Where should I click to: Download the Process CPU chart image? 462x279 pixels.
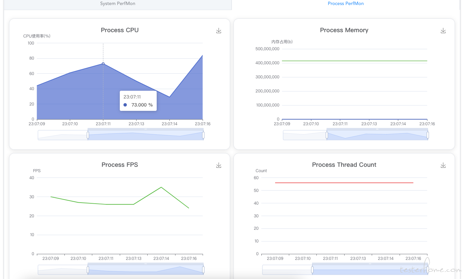tap(219, 31)
